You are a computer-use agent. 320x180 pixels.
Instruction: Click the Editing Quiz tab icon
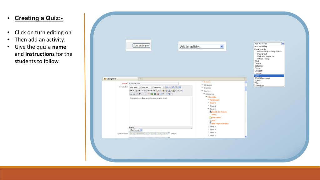[105, 79]
